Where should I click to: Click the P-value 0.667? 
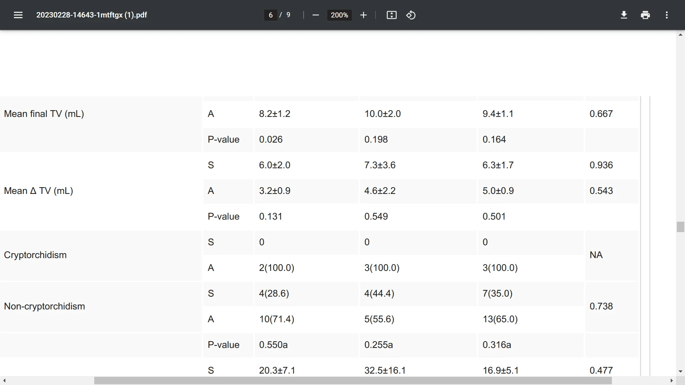[x=601, y=114]
